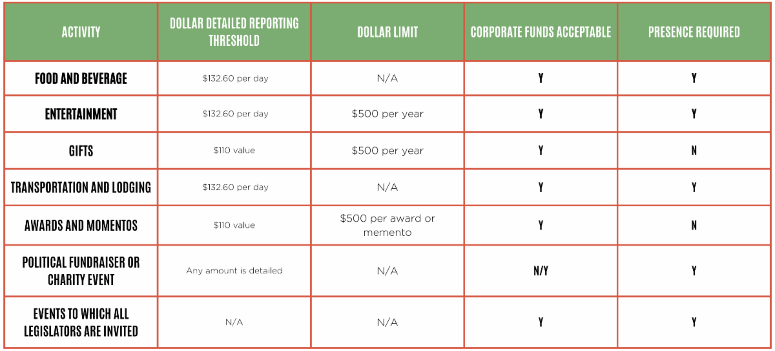Click the Activity column header

pos(81,32)
